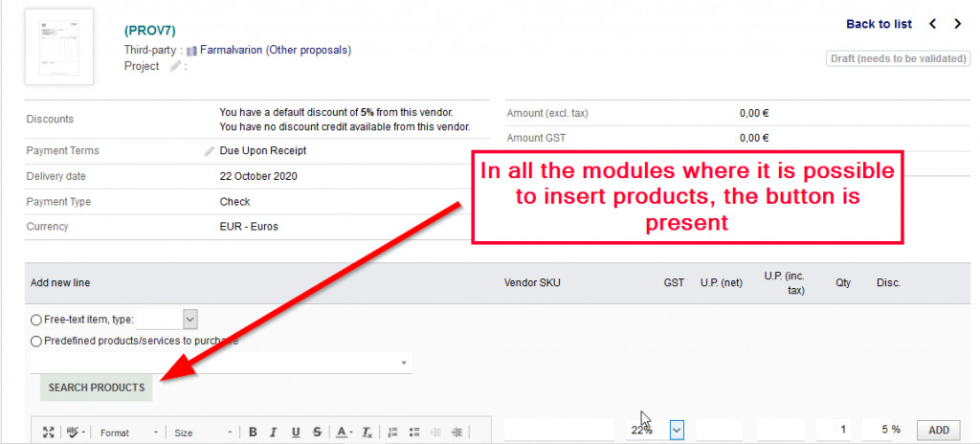The height and width of the screenshot is (444, 980).
Task: Maximize the text editor with fullscreen icon
Action: coord(48,433)
